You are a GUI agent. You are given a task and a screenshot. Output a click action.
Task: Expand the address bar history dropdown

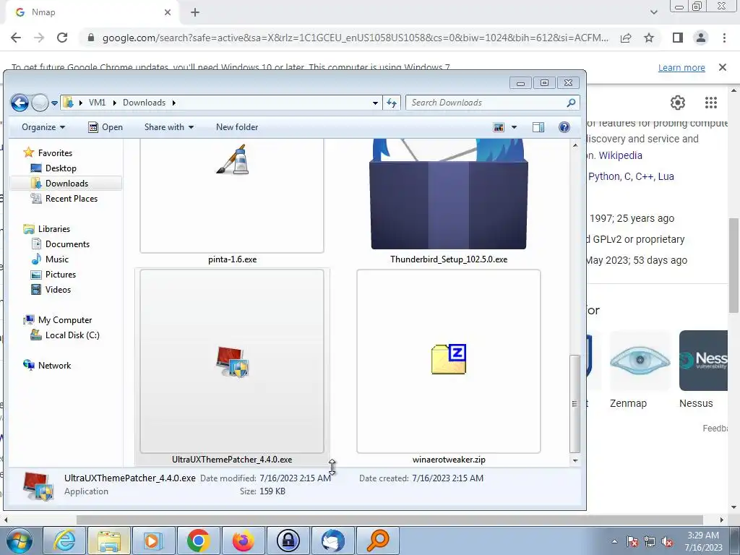point(375,103)
